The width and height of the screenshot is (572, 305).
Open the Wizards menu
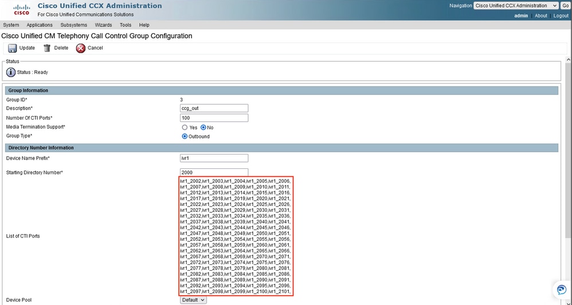point(103,25)
